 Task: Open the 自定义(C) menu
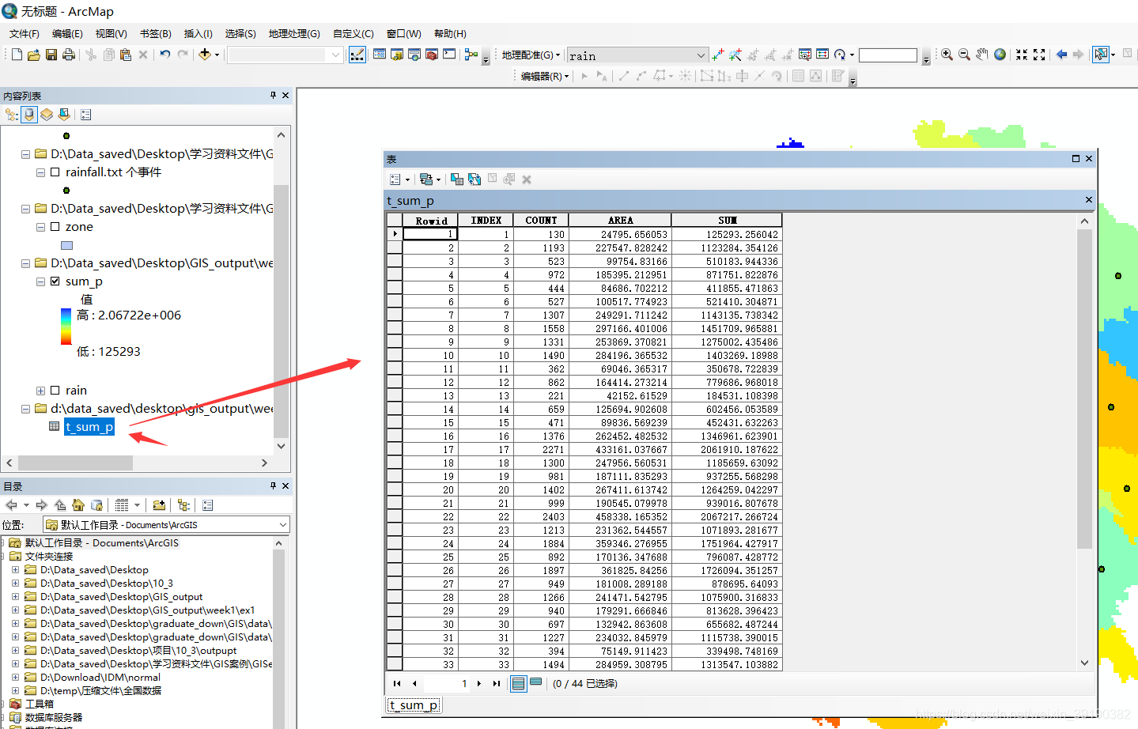(x=353, y=33)
